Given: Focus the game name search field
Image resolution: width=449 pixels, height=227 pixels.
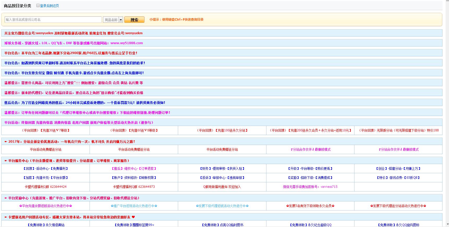Looking at the screenshot, I should pyautogui.click(x=53, y=20).
